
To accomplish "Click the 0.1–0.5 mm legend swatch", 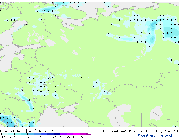I will click(x=5, y=134).
